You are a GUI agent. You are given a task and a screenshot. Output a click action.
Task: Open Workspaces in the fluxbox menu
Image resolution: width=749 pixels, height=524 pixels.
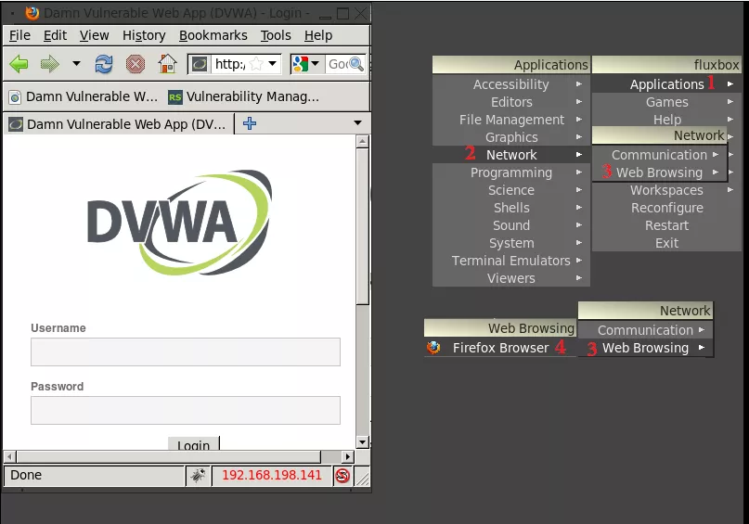tap(666, 190)
